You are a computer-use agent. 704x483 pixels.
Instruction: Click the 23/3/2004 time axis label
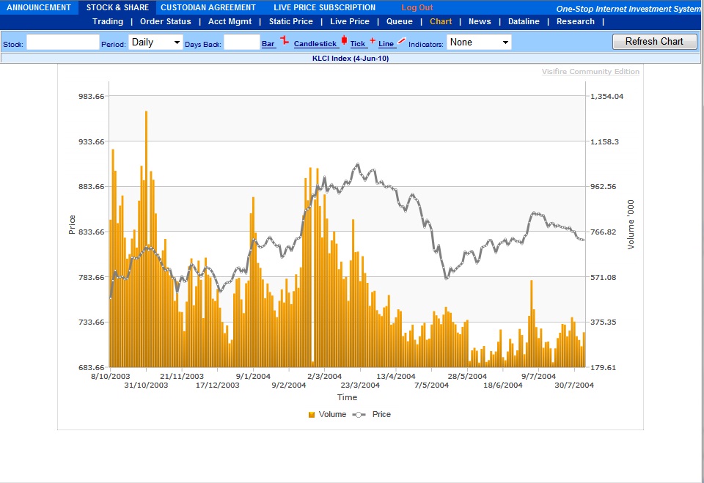click(360, 385)
